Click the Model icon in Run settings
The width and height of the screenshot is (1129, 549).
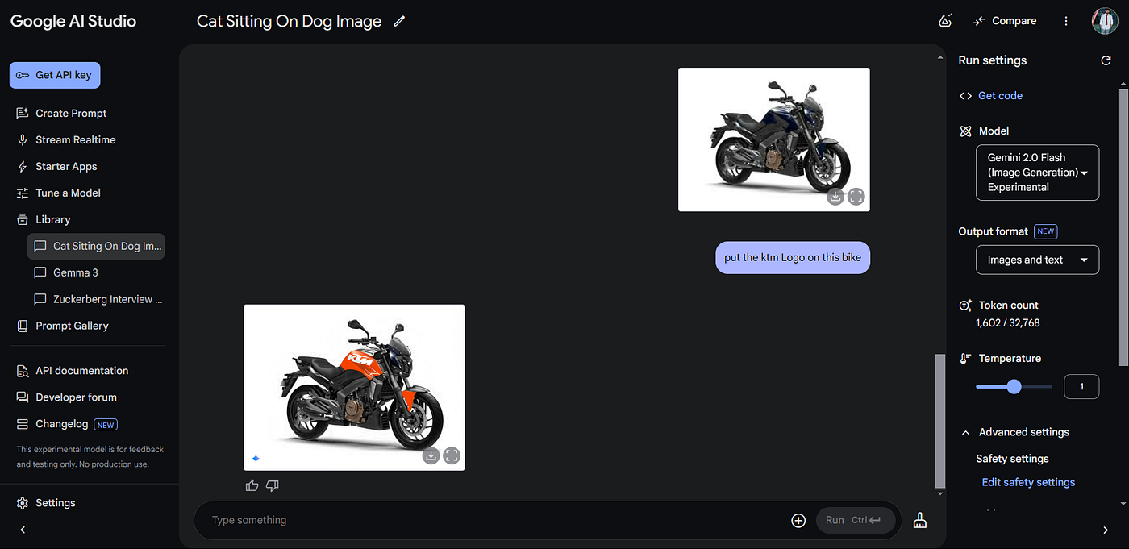tap(965, 131)
